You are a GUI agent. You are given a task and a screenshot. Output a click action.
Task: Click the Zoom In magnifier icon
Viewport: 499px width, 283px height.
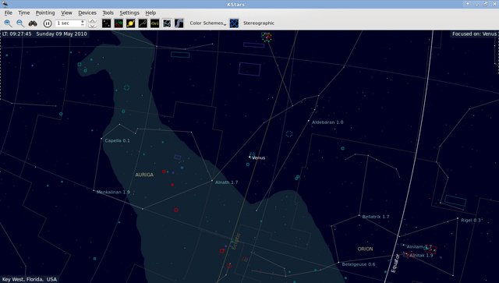[8, 23]
